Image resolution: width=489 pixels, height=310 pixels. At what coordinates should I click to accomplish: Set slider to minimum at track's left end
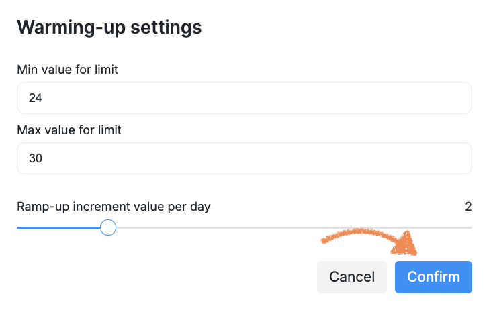(18, 228)
